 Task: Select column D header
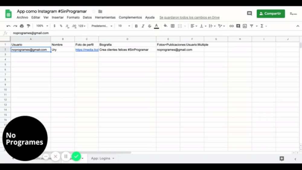pyautogui.click(x=127, y=39)
